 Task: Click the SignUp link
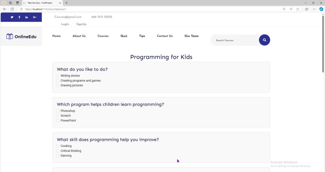pos(81,24)
